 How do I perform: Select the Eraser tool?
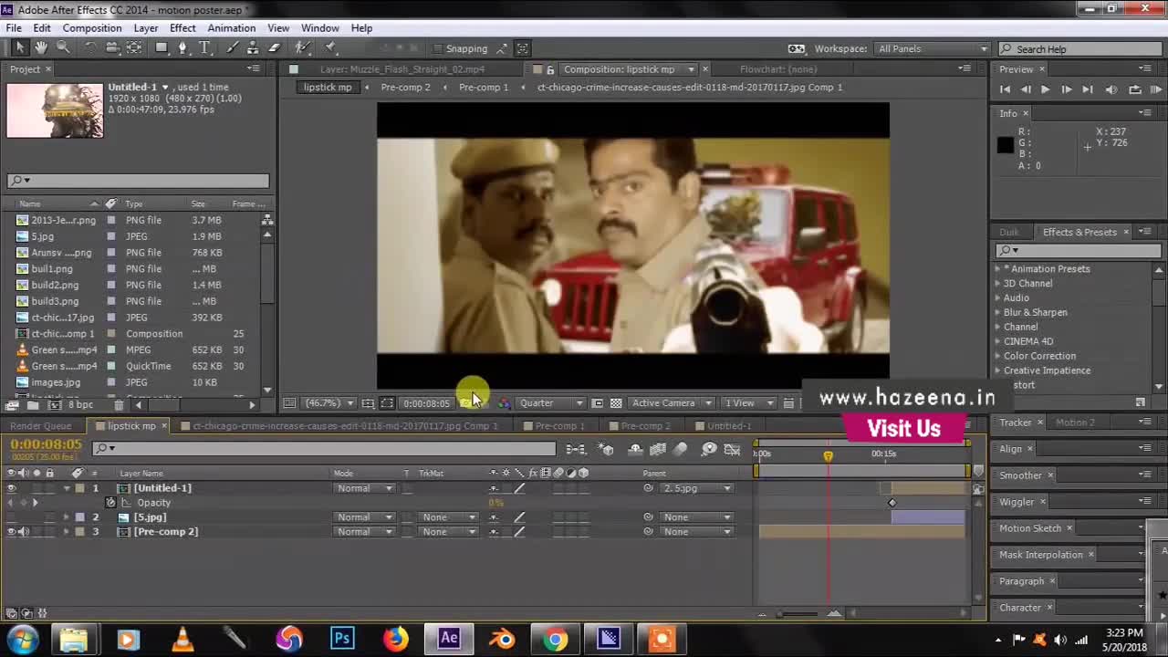click(x=274, y=48)
